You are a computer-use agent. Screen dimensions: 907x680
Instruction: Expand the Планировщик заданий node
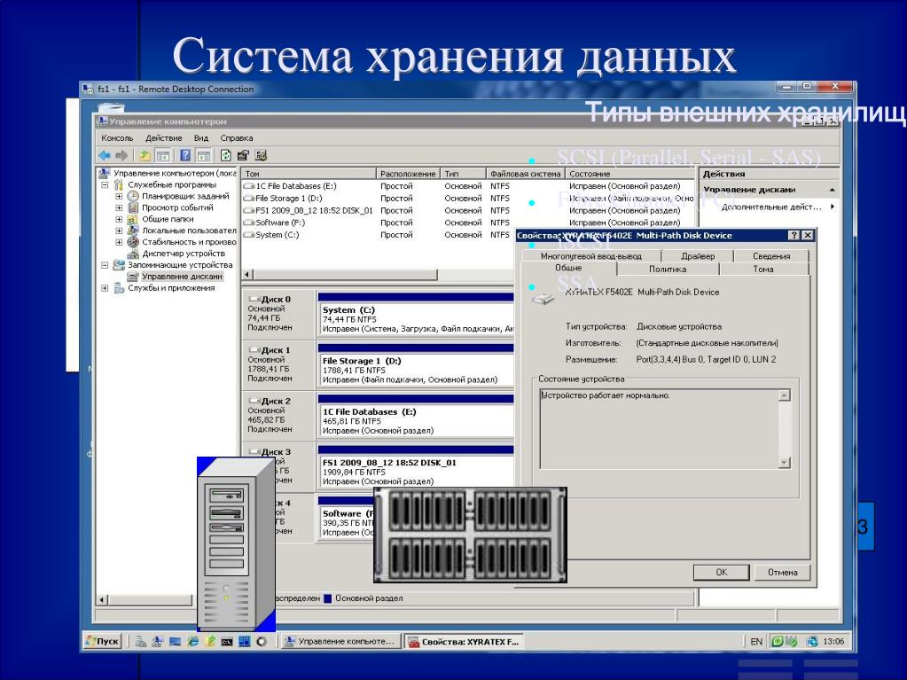coord(119,197)
